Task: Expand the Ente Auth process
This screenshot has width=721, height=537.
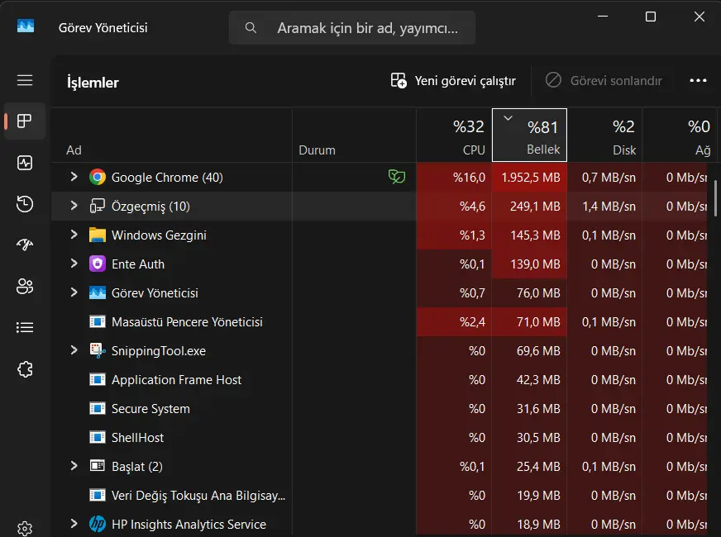Action: (x=74, y=264)
